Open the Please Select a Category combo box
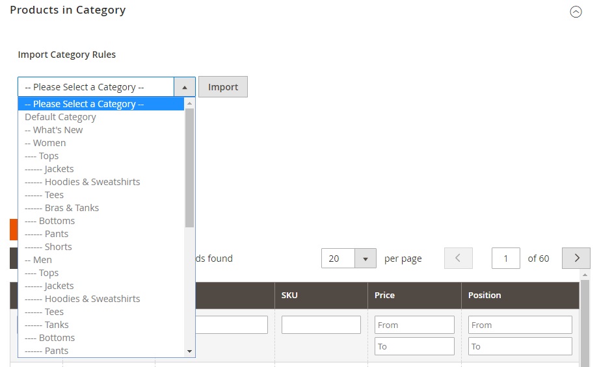This screenshot has width=599, height=367. point(107,87)
